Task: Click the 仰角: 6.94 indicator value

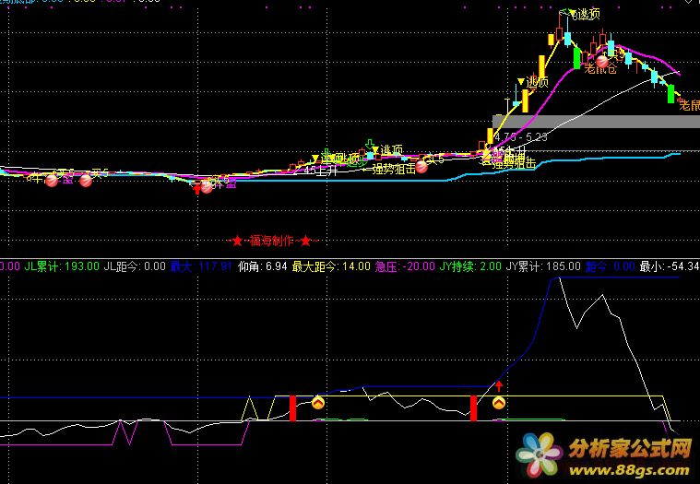Action: (263, 266)
